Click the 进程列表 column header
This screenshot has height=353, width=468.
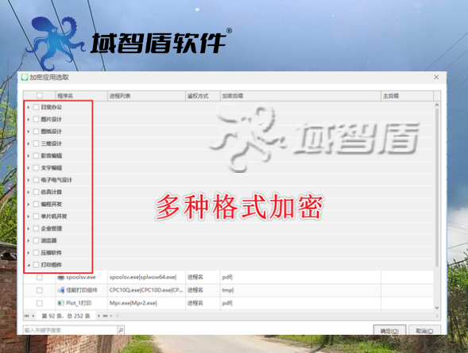(x=146, y=96)
